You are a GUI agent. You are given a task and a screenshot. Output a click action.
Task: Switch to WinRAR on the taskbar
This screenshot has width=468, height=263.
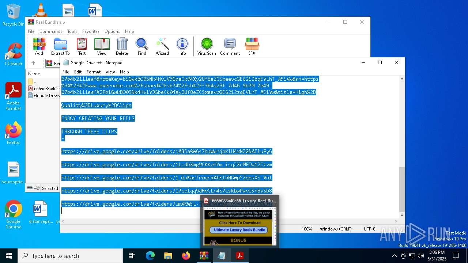(x=204, y=256)
